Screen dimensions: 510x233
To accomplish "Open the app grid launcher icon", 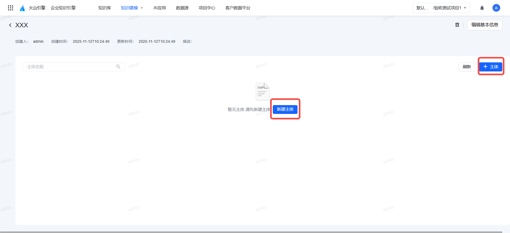I will pos(11,8).
